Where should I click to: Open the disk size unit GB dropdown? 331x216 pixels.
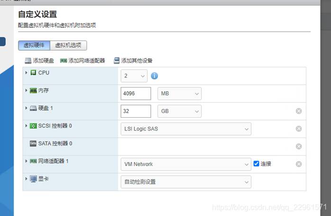coord(179,111)
